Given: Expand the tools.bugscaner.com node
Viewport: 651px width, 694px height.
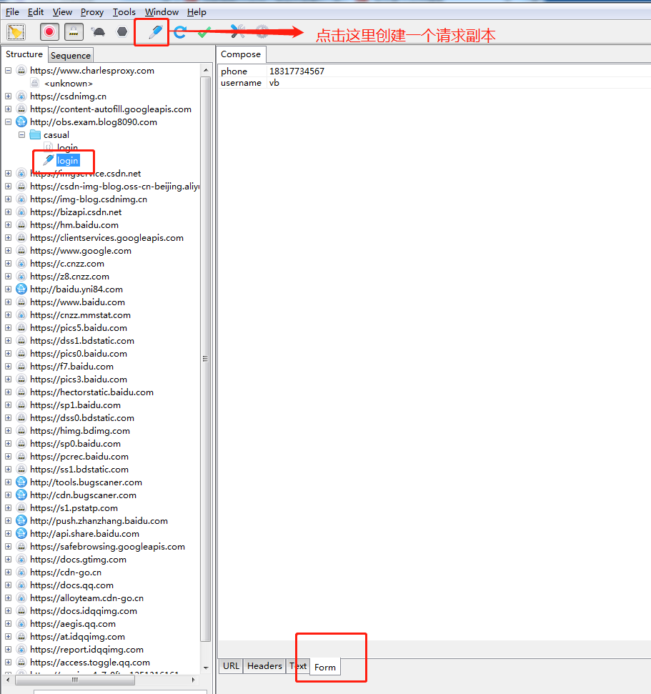Looking at the screenshot, I should click(8, 482).
